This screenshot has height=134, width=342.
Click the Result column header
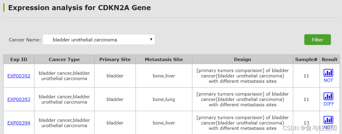(330, 59)
